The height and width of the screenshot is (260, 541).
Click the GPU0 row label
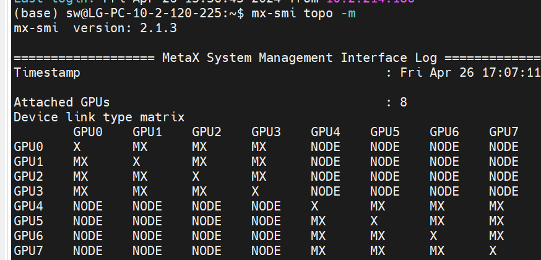click(x=28, y=147)
